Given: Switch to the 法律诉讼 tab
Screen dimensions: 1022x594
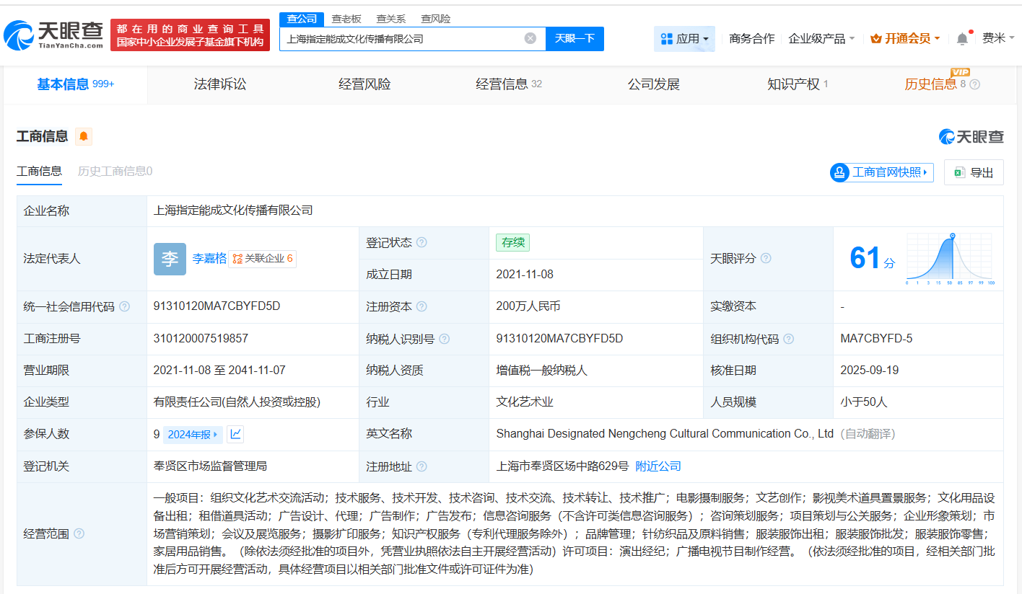Looking at the screenshot, I should coord(220,84).
